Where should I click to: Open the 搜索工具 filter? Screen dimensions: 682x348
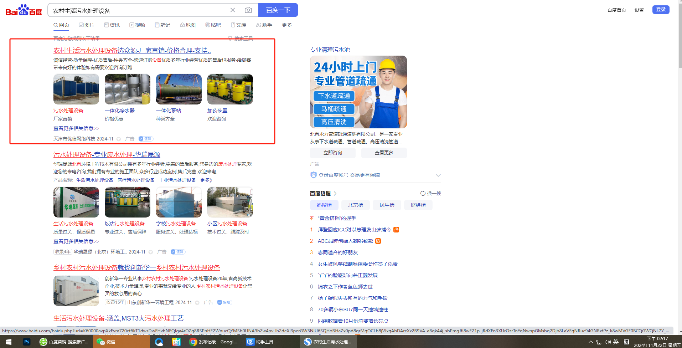241,39
